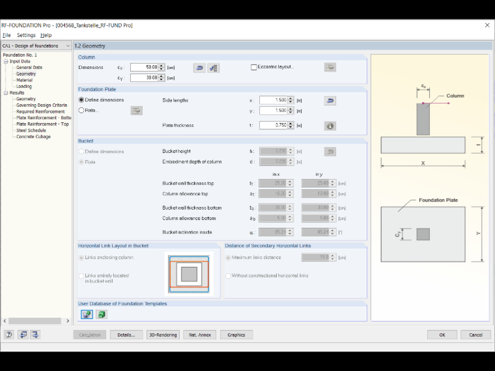This screenshot has width=495, height=371.
Task: Click the Graphics button
Action: [x=236, y=335]
